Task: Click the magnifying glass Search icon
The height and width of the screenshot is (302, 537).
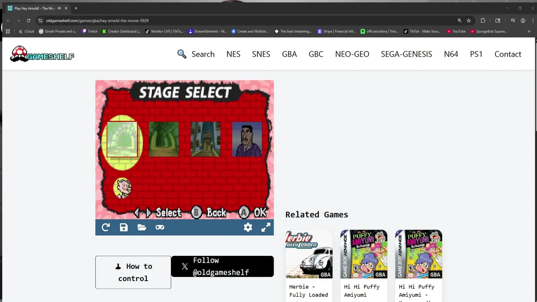Action: tap(182, 54)
